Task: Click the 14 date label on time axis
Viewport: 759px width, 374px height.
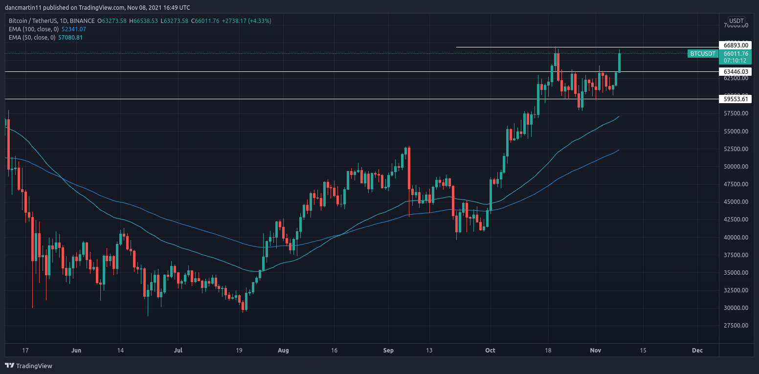Action: [x=120, y=351]
